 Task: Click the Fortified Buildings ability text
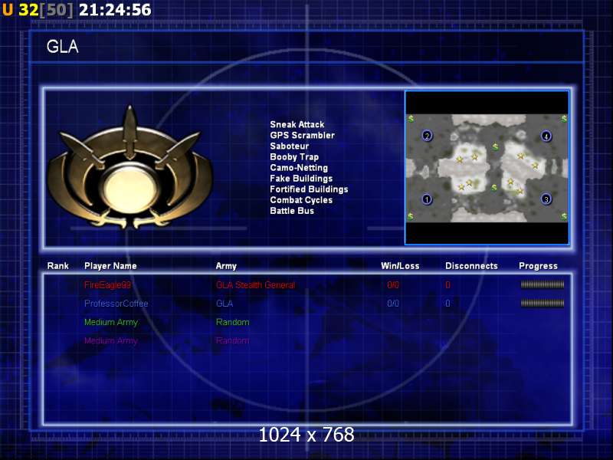pos(309,189)
